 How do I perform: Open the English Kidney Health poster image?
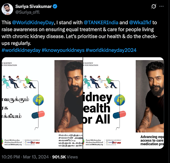[124, 103]
